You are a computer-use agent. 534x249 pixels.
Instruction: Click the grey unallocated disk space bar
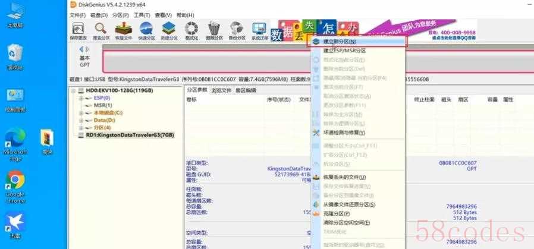point(318,62)
